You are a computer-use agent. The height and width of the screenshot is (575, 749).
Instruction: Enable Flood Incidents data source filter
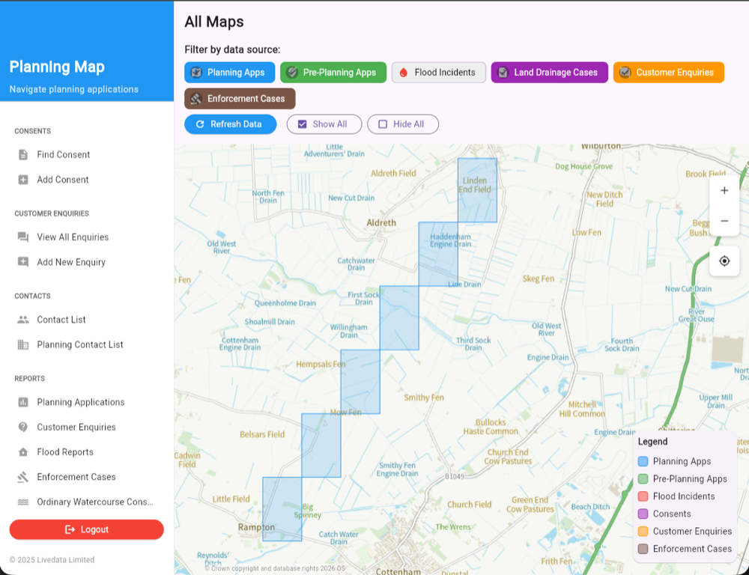pyautogui.click(x=439, y=73)
